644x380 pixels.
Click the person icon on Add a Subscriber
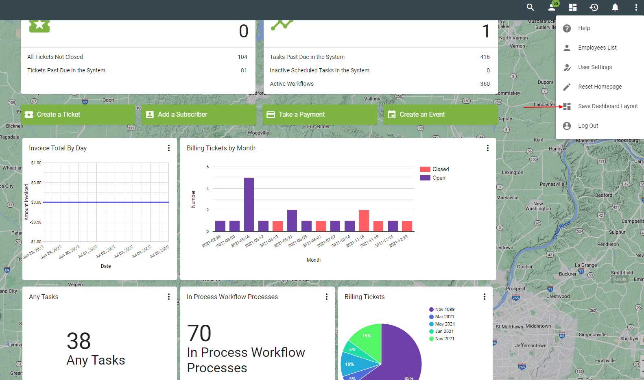click(150, 115)
